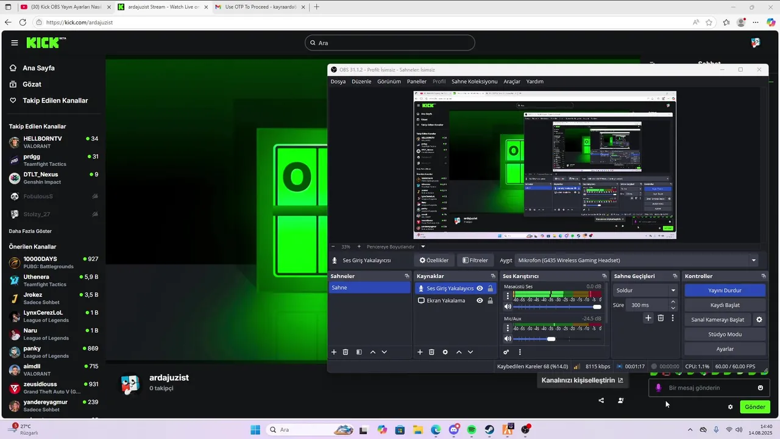Open Ses Karıştırıcı bottom options menu
The image size is (780, 439).
tap(520, 352)
